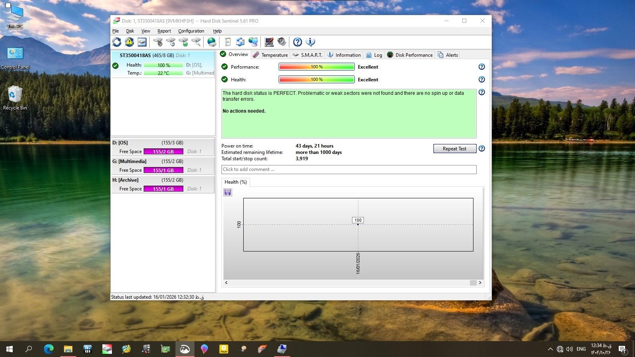The height and width of the screenshot is (357, 635).
Task: Switch to the Temperature tab
Action: [271, 55]
